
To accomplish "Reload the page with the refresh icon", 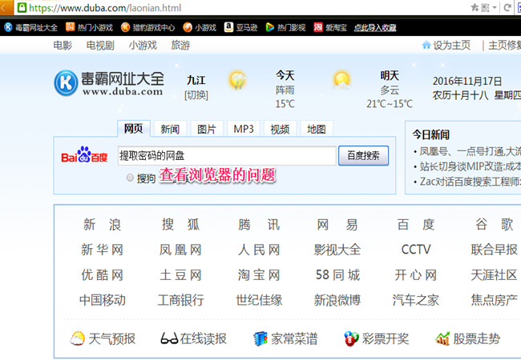I will tap(507, 7).
